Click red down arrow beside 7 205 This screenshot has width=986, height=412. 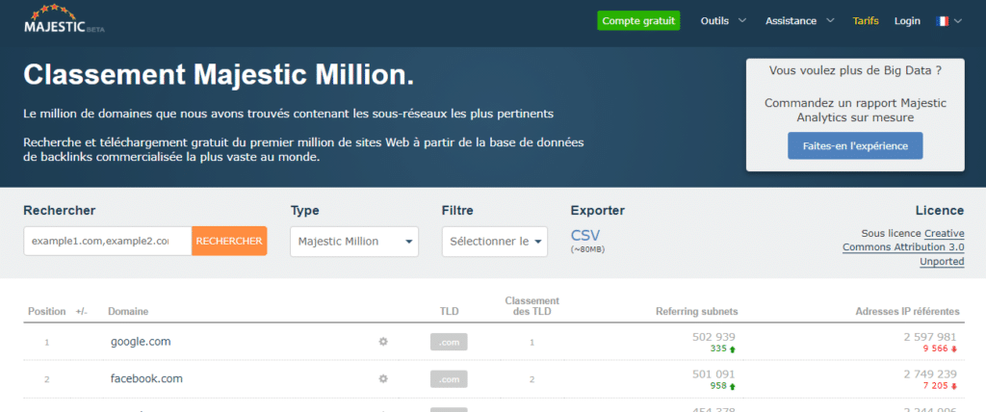[x=954, y=386]
